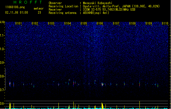
Task: Click the 0103 time marker
Action: coord(51,23)
